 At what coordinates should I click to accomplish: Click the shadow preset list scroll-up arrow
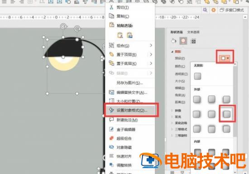235,64
